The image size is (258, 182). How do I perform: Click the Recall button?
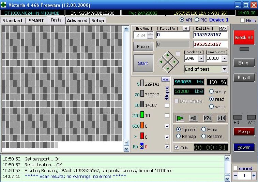[x=244, y=78]
